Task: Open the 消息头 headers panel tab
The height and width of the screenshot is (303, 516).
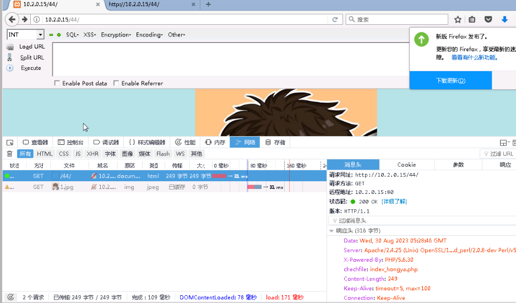Action: [x=353, y=165]
